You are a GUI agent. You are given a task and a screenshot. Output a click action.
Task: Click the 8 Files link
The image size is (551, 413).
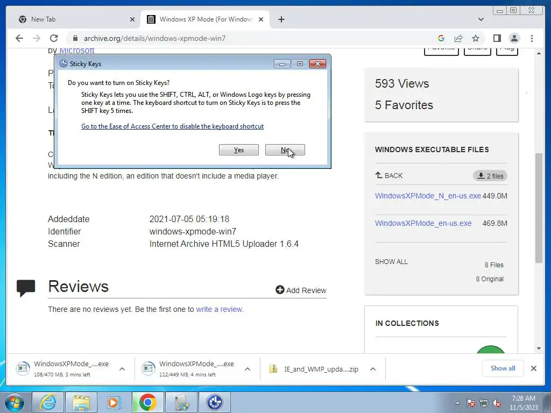[494, 265]
